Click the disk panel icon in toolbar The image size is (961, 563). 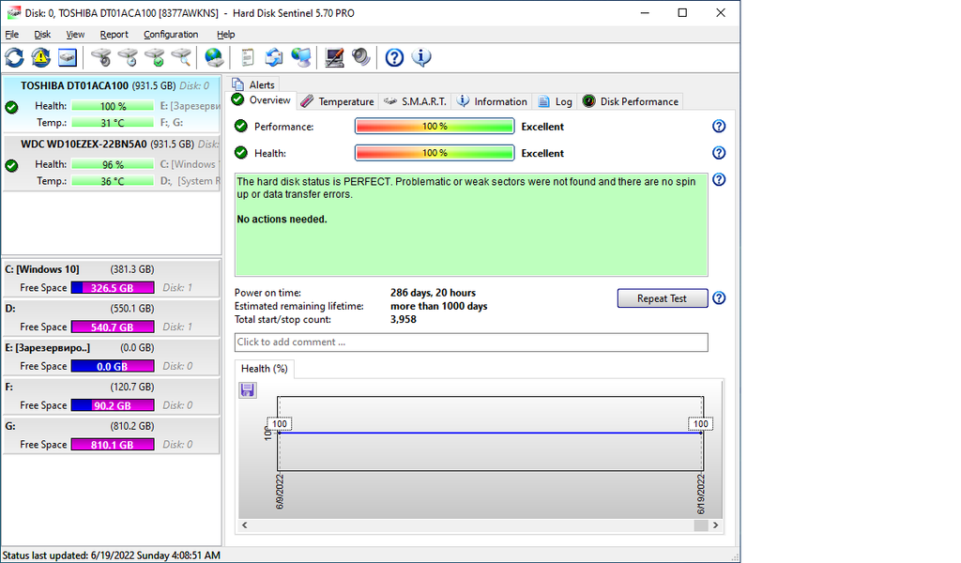coord(68,57)
